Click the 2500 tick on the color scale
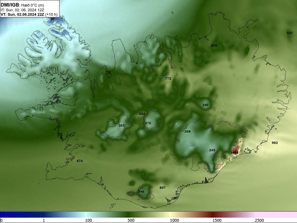This screenshot has width=297, height=223. point(259,220)
